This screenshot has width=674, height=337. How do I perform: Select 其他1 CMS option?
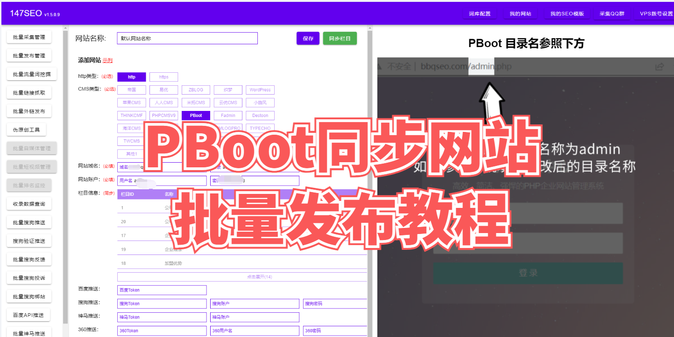coord(132,154)
